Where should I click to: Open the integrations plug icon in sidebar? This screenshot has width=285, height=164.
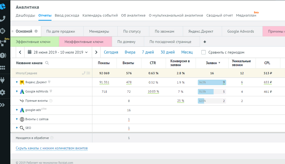tap(3, 80)
